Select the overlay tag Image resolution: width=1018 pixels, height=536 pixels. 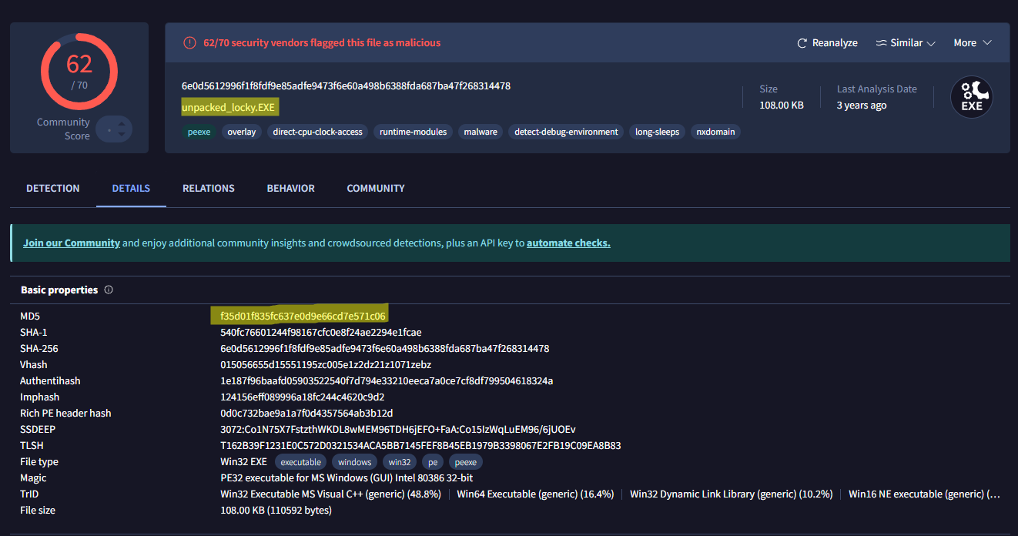241,132
